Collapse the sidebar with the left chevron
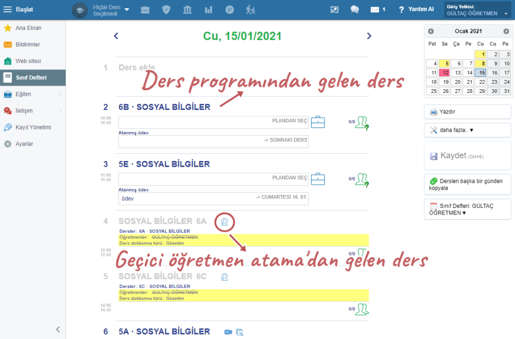This screenshot has width=515, height=339. pos(58,330)
